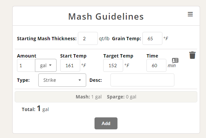Click the °F unit beside Grain Temp

166,39
